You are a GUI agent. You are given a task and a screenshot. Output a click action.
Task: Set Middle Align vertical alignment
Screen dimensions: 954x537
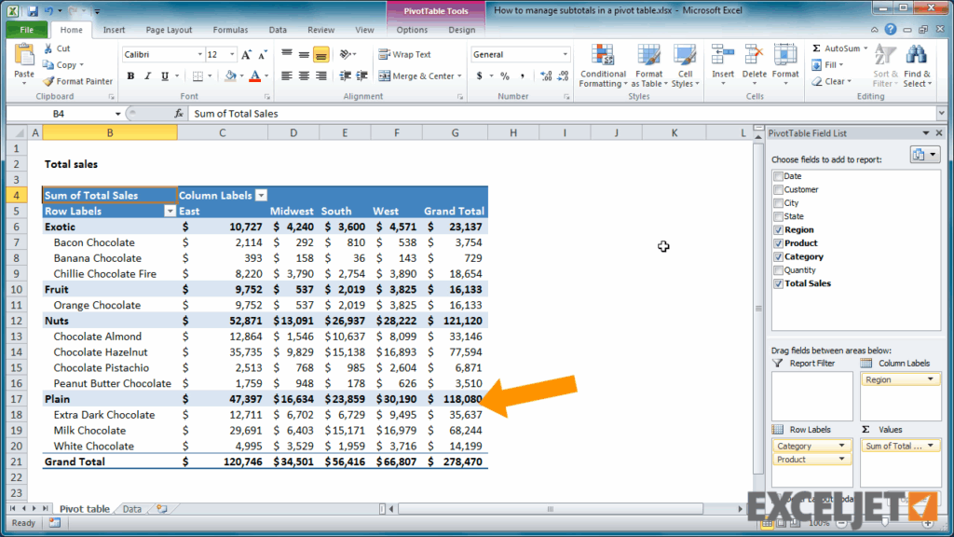304,55
